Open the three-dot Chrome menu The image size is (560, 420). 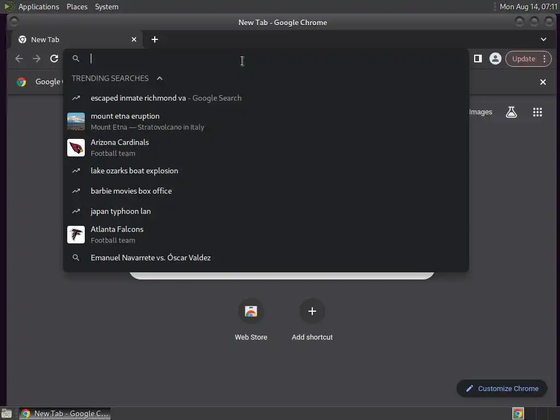click(544, 59)
